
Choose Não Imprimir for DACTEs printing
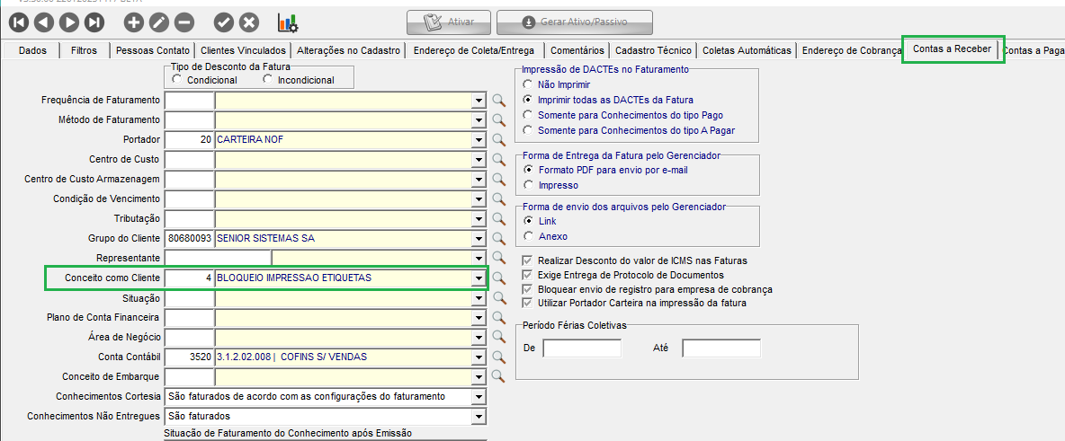coord(528,84)
